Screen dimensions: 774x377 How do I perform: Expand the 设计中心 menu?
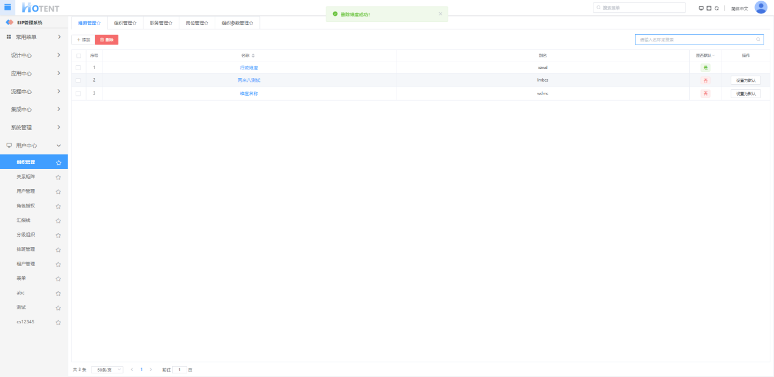pos(34,56)
